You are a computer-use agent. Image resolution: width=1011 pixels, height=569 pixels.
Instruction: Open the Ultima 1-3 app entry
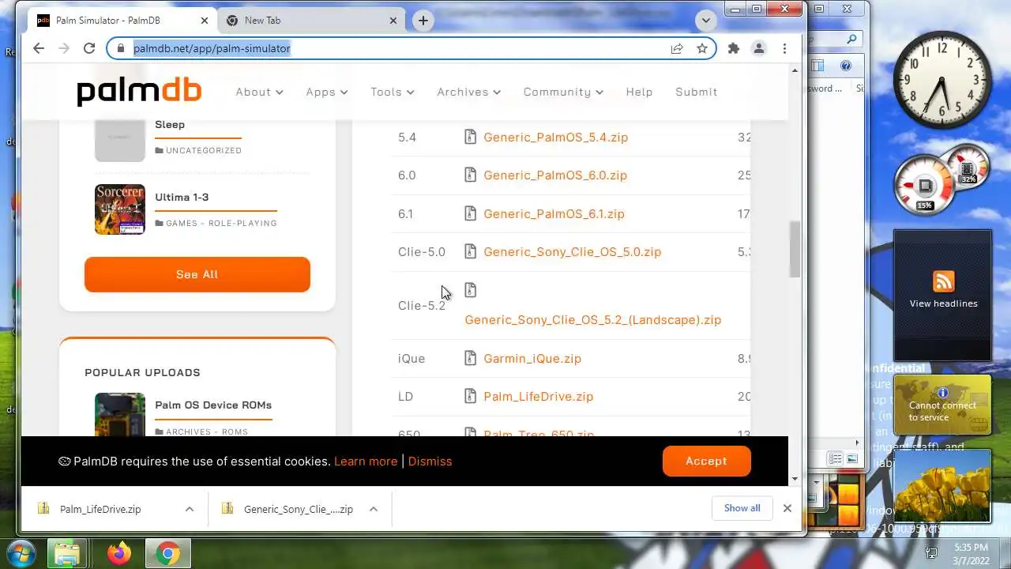point(182,197)
